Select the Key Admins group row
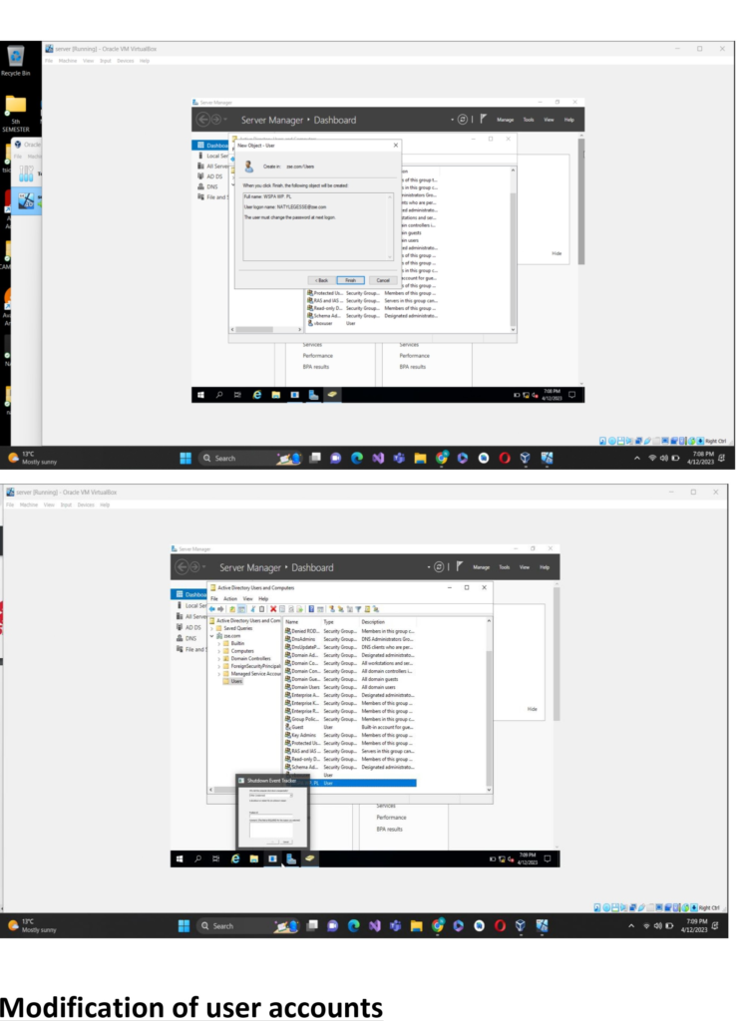Viewport: 743px width, 1021px height. (350, 735)
